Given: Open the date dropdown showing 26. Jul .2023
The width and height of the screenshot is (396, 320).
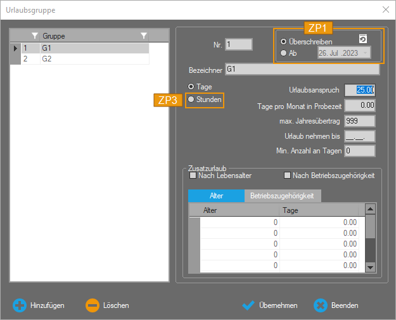Looking at the screenshot, I should tap(366, 53).
